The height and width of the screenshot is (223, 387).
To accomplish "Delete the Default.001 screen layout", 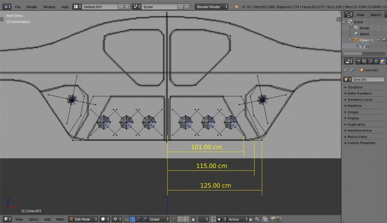I will [x=127, y=7].
